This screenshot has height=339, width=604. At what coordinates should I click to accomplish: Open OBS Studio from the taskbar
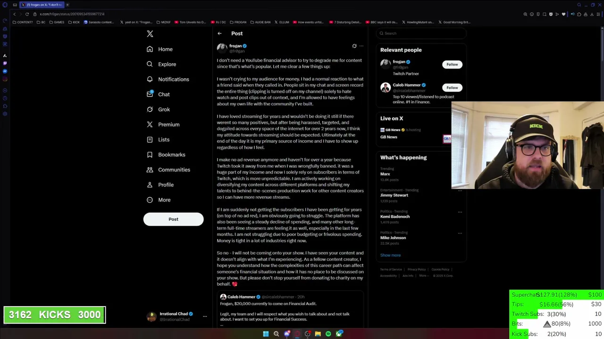point(308,334)
